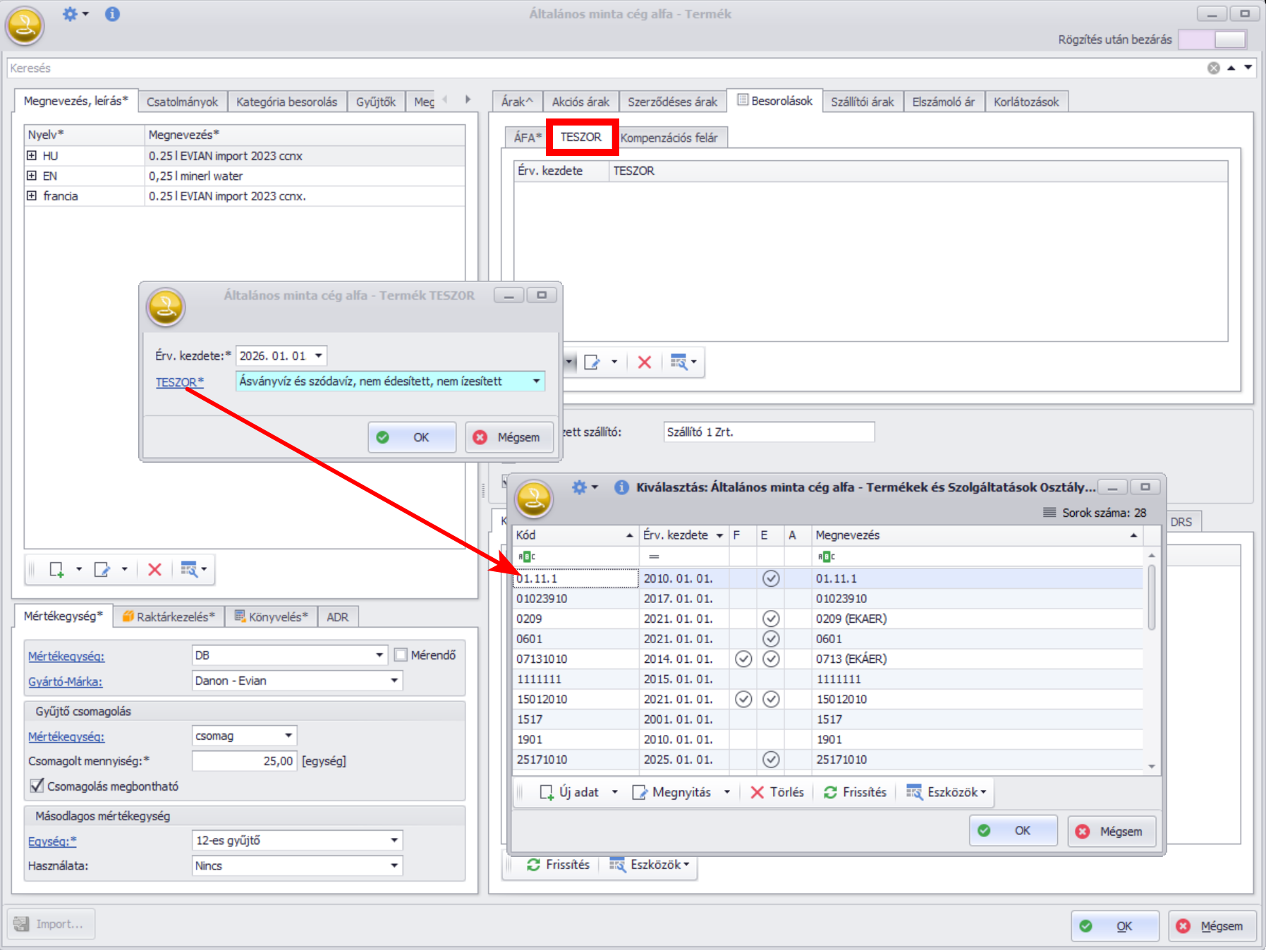Image resolution: width=1266 pixels, height=950 pixels.
Task: Click the TESZOR* link label
Action: pyautogui.click(x=179, y=382)
